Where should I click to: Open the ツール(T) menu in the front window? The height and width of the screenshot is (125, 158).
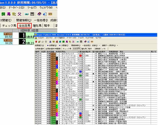click(x=81, y=38)
